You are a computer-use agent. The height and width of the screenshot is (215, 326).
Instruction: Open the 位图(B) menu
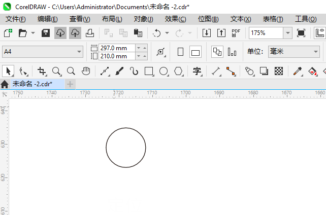208,19
